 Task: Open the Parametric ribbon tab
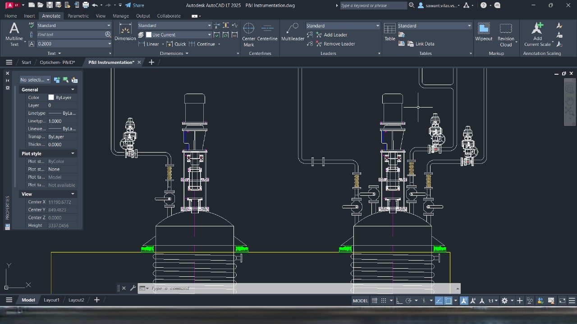78,16
